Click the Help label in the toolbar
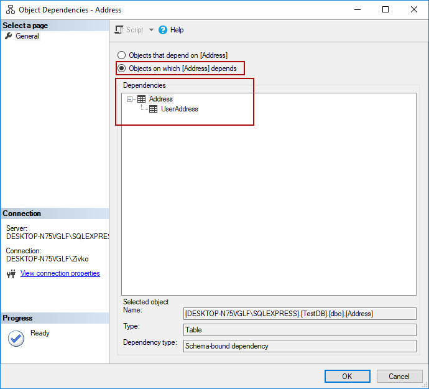This screenshot has height=389, width=429. [x=177, y=30]
